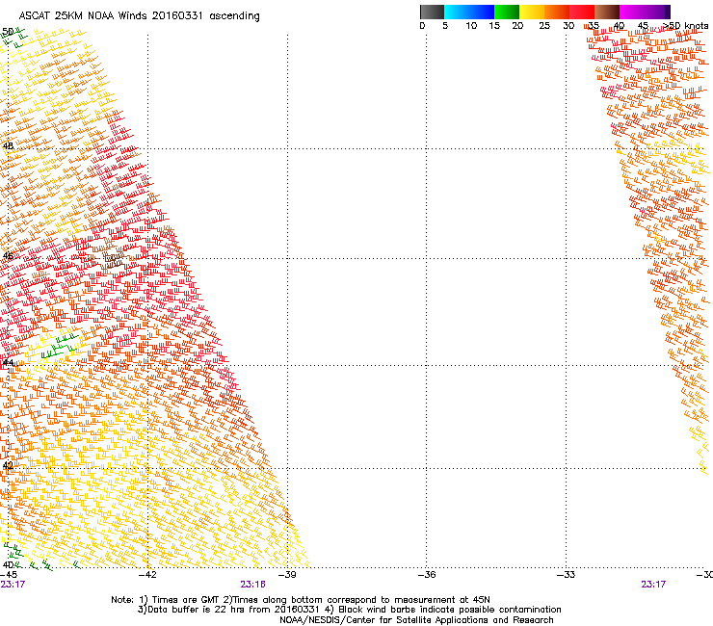This screenshot has height=626, width=713.
Task: Click the latitude label '42' on the left axis
Action: click(8, 465)
